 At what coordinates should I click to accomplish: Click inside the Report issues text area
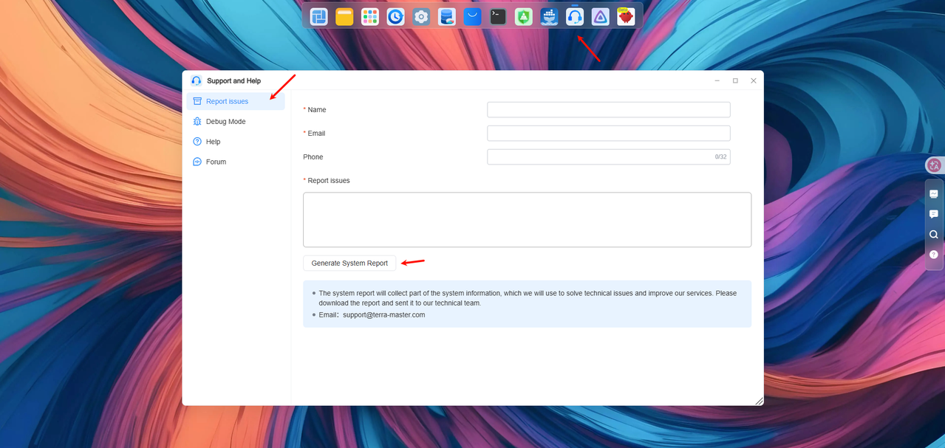(527, 220)
